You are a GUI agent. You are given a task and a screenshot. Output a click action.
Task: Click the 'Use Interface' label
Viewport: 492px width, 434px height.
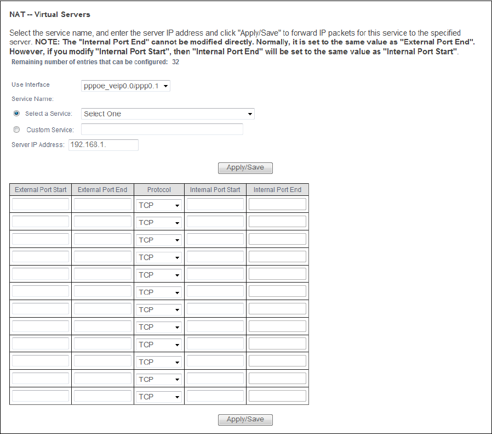[x=31, y=84]
